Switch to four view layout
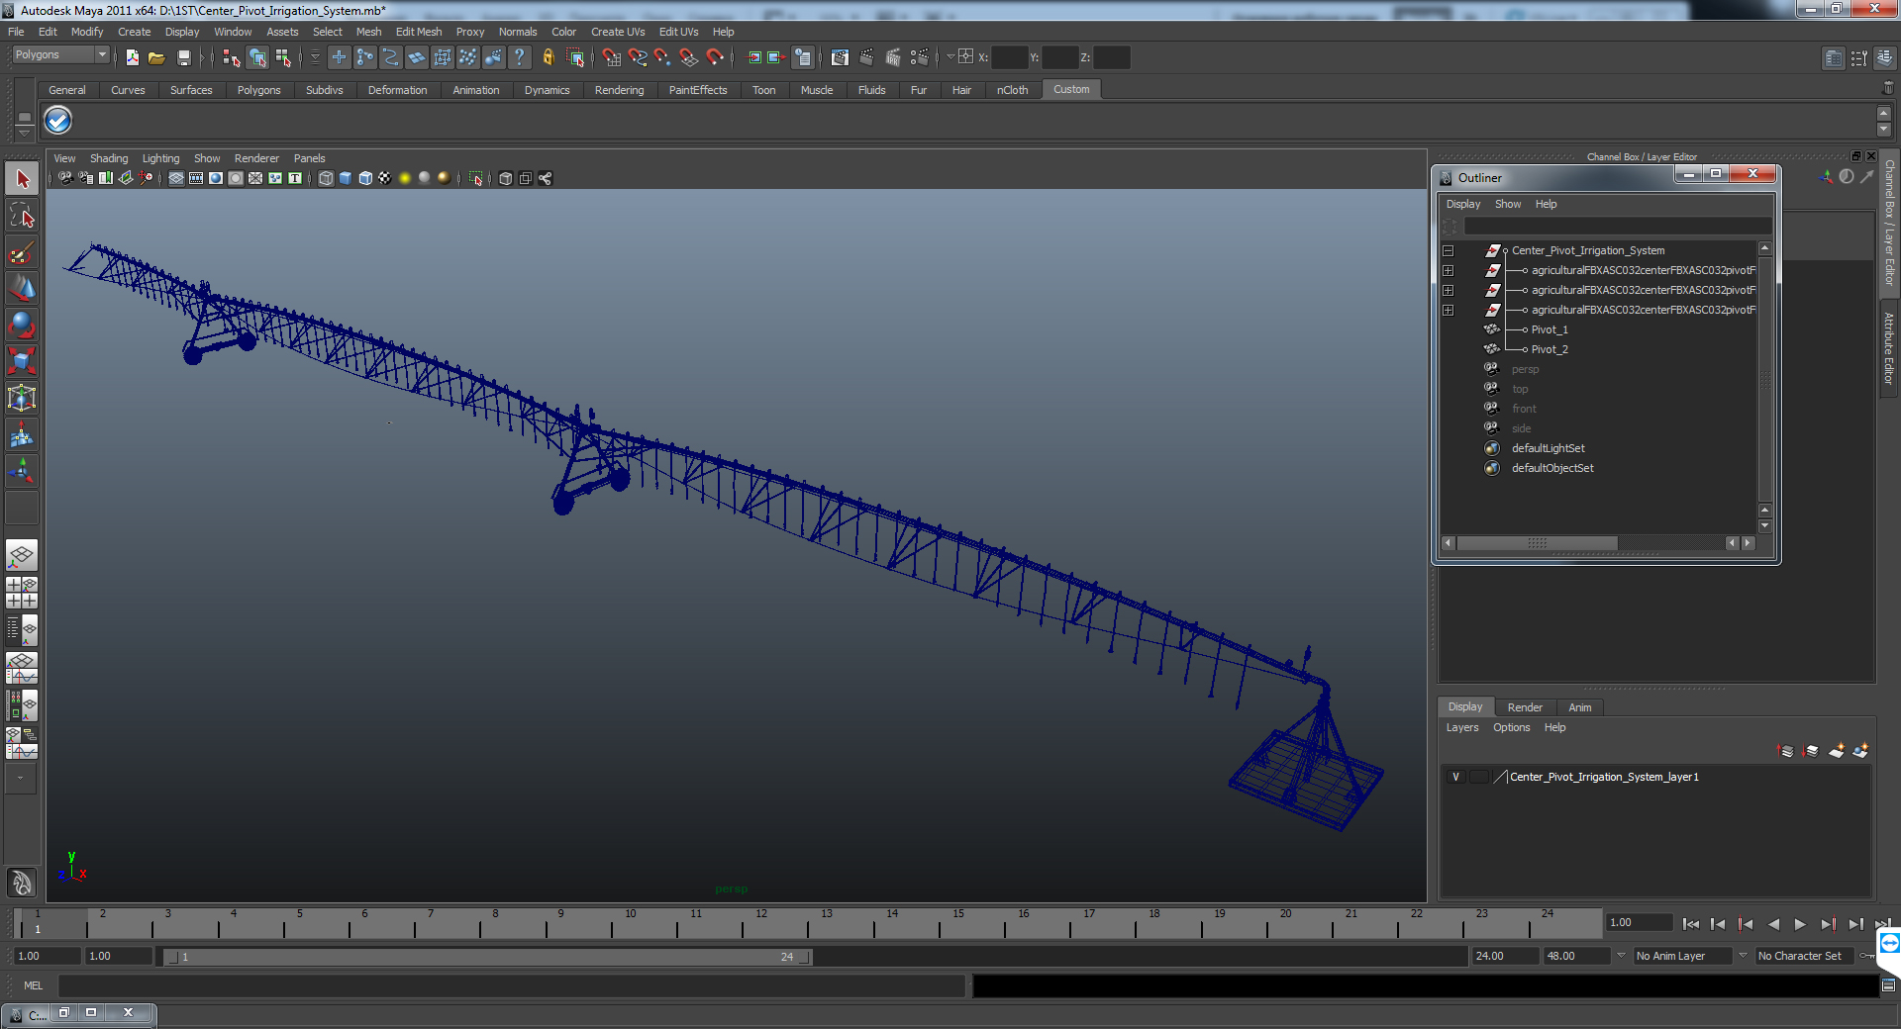 (22, 593)
